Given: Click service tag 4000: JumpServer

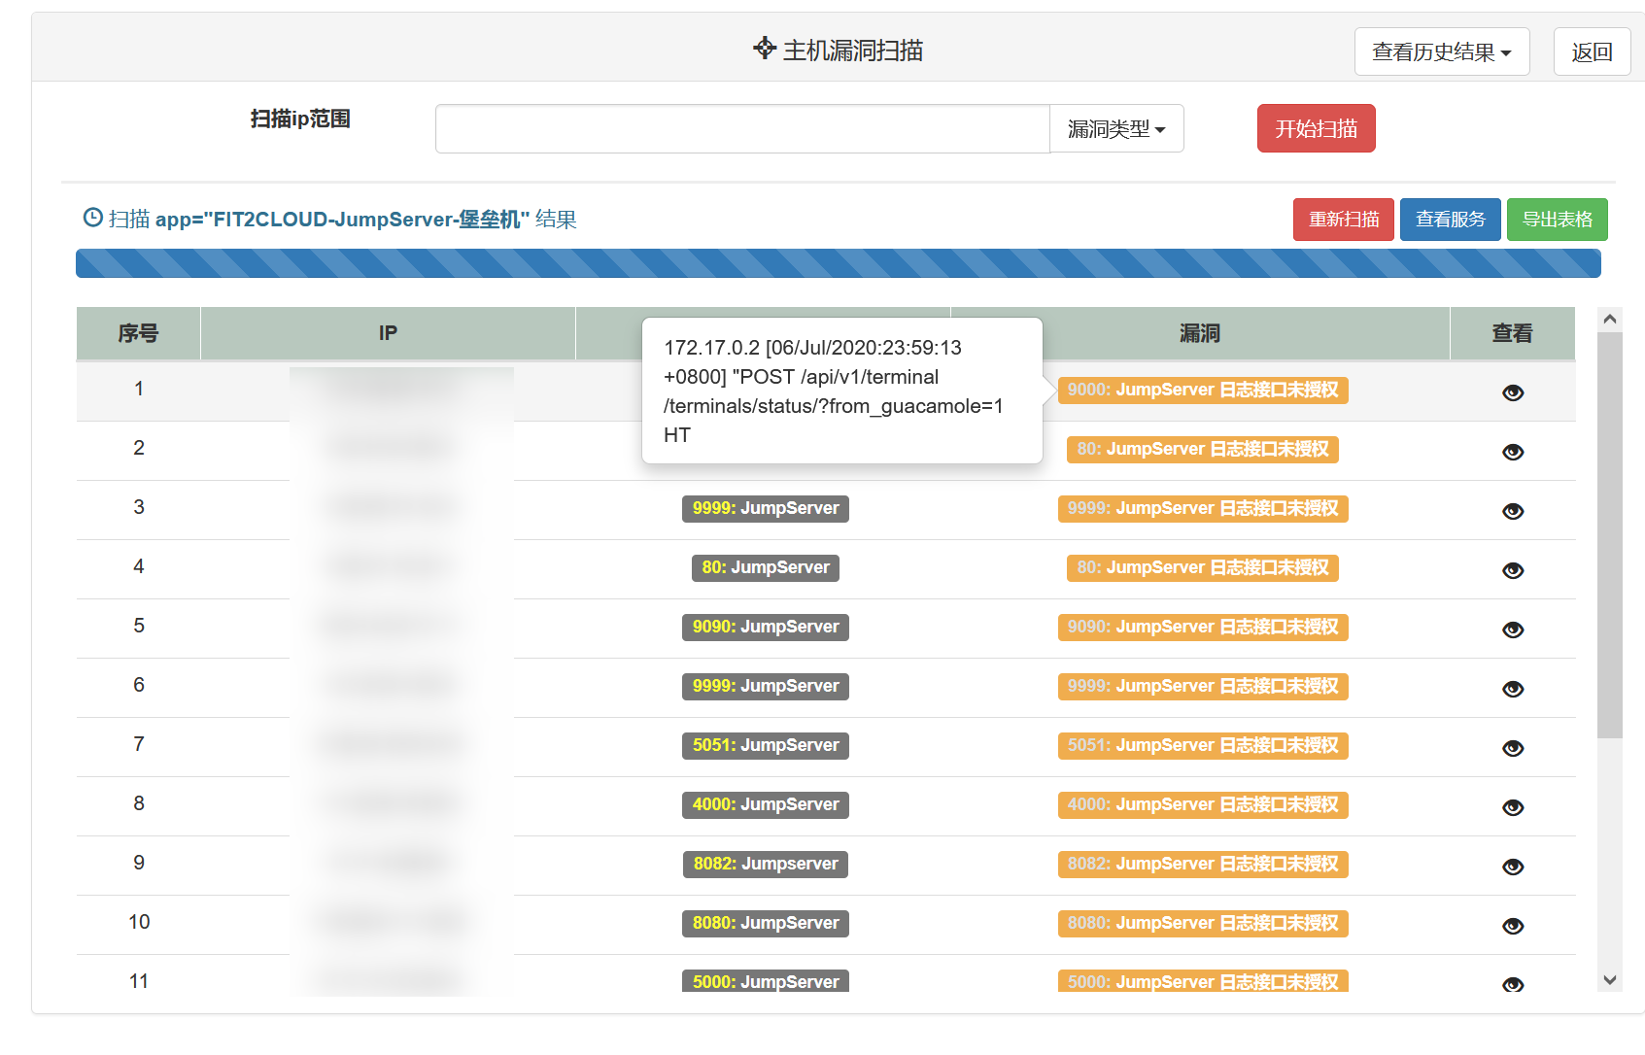Looking at the screenshot, I should click(766, 804).
